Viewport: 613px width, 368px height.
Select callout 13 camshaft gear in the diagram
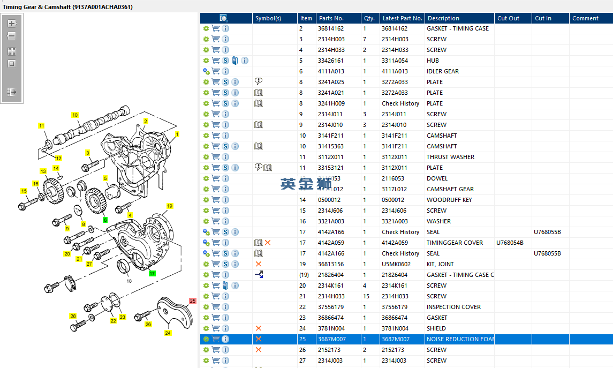(x=43, y=171)
